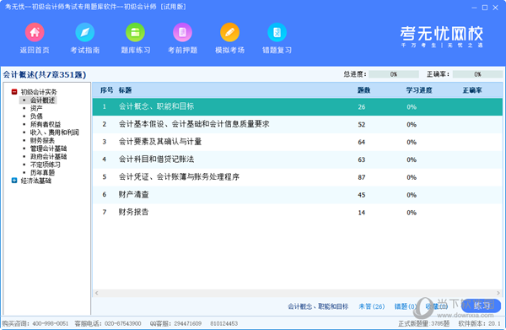
Task: Select row 会计凭证、会计账簿与账务处理程序
Action: tap(297, 177)
